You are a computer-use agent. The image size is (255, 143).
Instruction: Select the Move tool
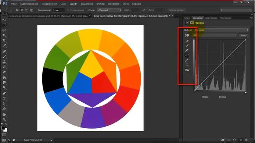(4, 20)
